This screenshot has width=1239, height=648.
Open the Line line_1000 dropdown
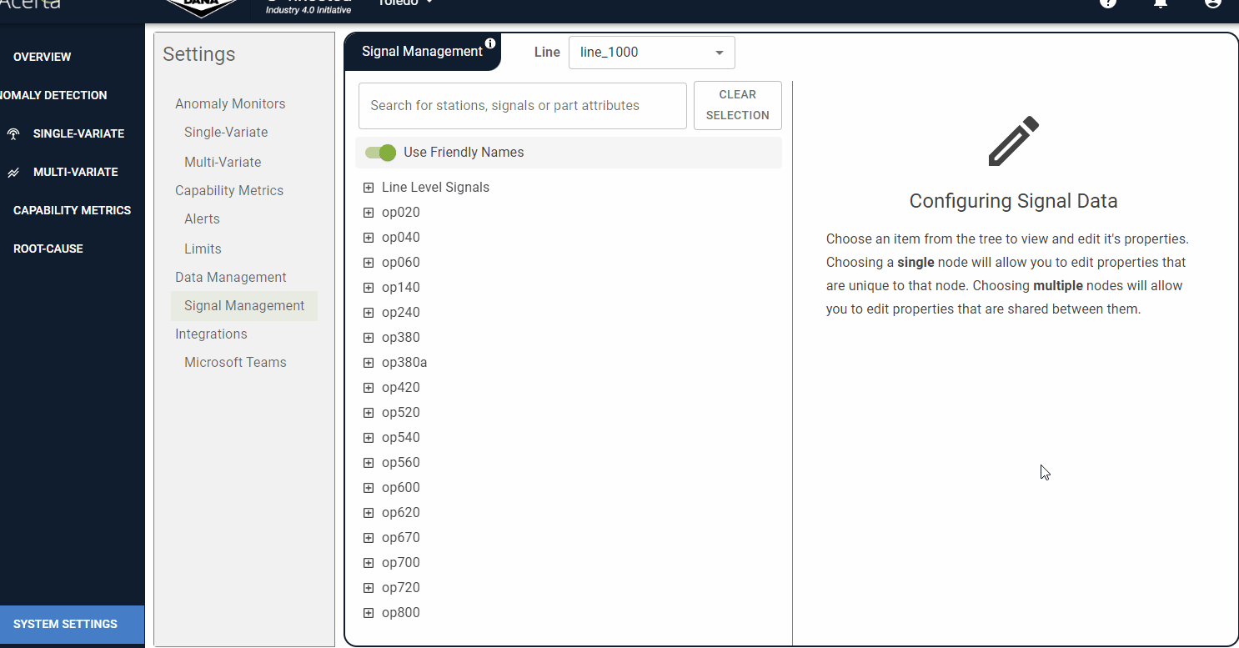coord(651,53)
